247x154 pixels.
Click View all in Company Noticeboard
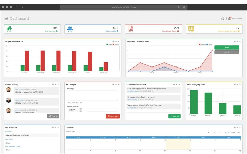(174, 116)
